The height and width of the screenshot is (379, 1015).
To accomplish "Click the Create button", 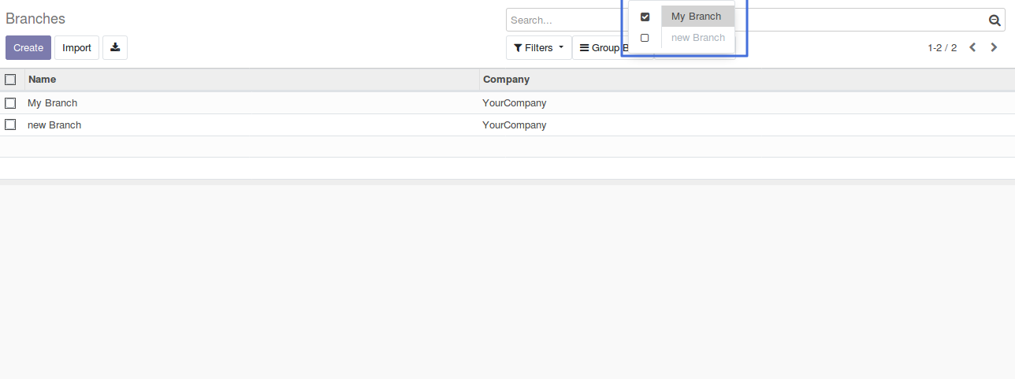I will [x=28, y=47].
